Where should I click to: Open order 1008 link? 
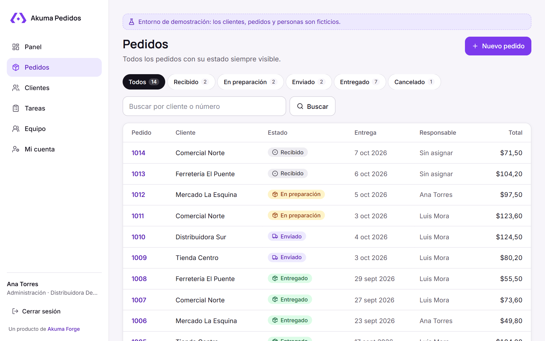(x=139, y=279)
